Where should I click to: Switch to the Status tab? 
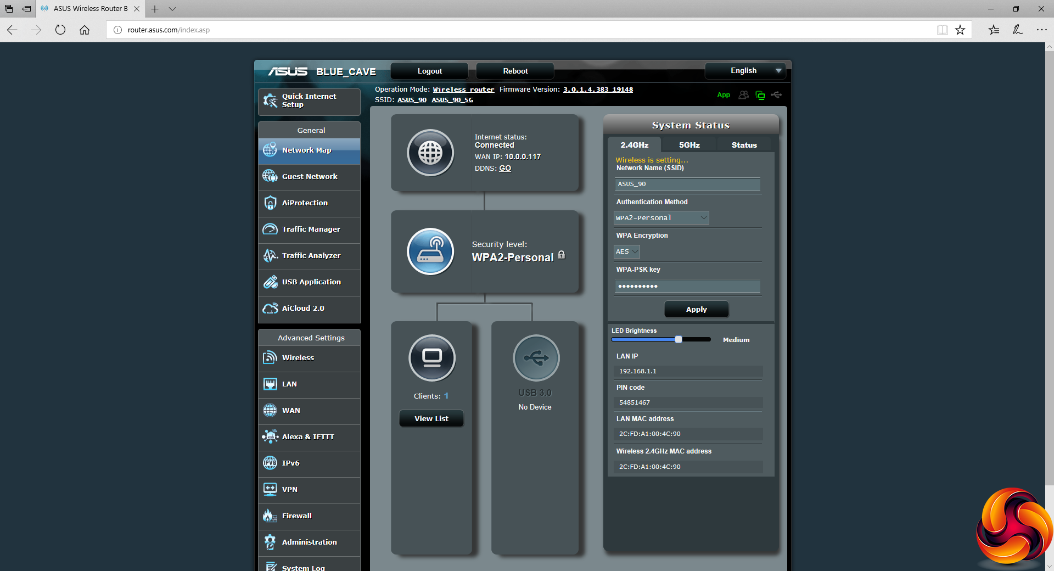pyautogui.click(x=744, y=145)
